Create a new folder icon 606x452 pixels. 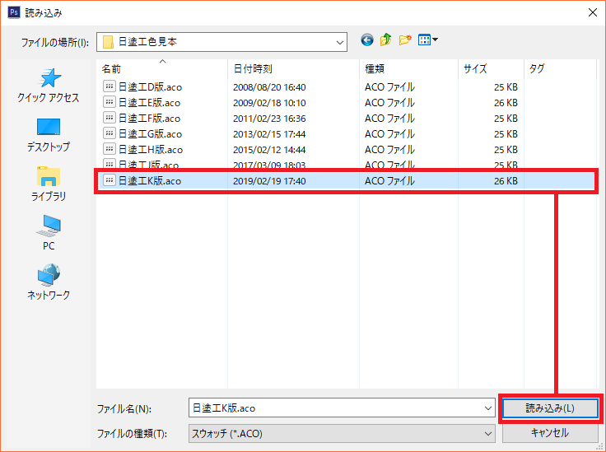point(405,40)
